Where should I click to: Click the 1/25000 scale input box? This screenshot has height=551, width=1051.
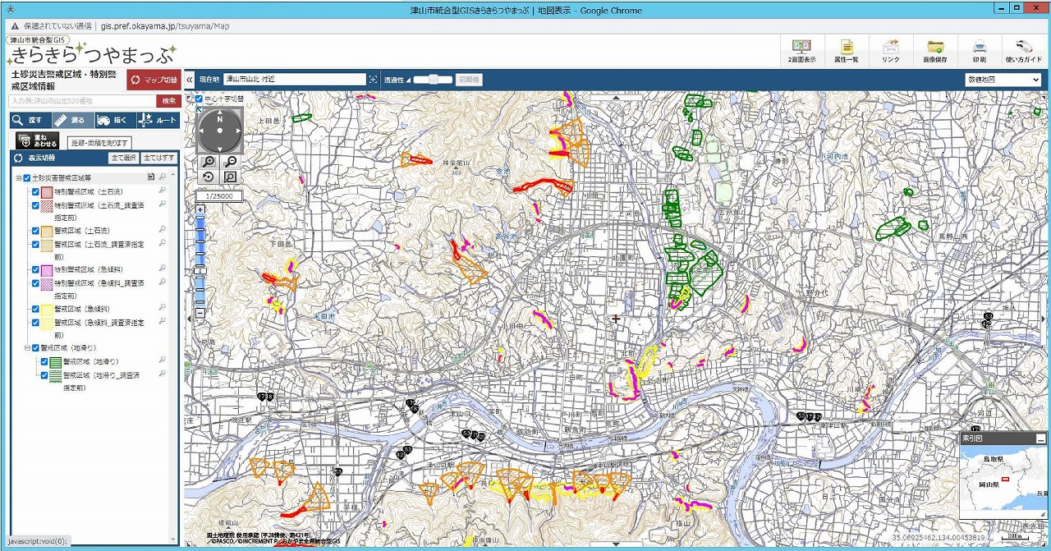click(219, 195)
